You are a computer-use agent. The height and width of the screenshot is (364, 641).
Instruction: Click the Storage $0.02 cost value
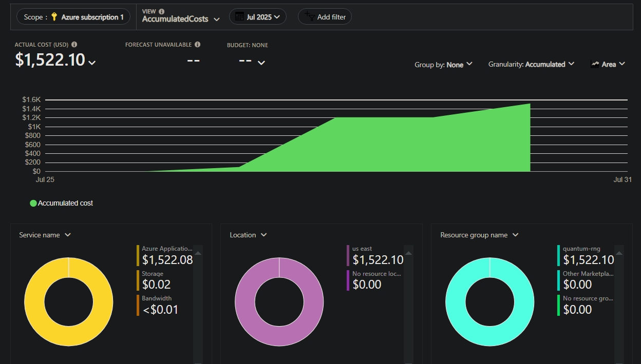pos(156,285)
